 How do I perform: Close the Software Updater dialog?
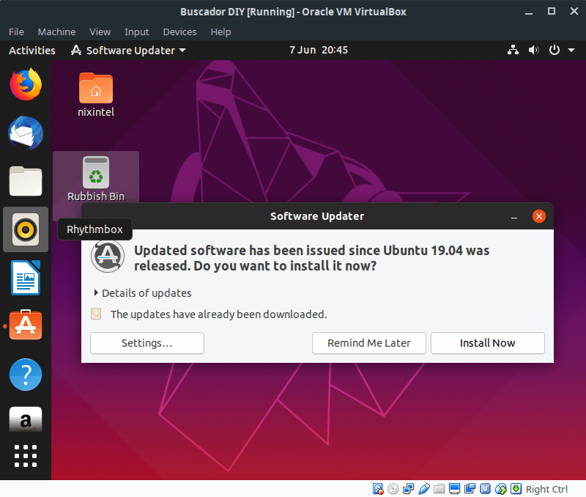click(x=538, y=216)
